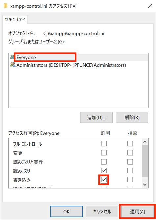The image size is (156, 220).
Task: Check 拒否 for 変更
Action: coord(130,153)
